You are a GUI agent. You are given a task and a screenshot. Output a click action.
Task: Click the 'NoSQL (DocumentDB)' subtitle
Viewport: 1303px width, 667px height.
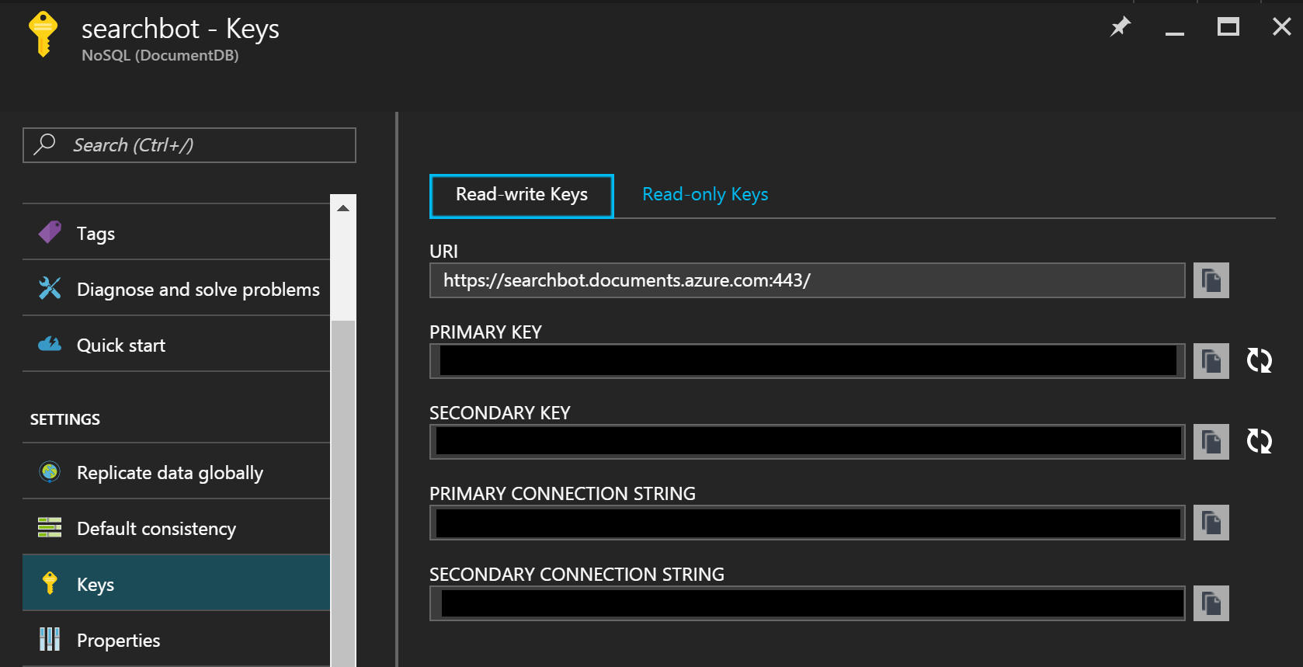coord(160,55)
